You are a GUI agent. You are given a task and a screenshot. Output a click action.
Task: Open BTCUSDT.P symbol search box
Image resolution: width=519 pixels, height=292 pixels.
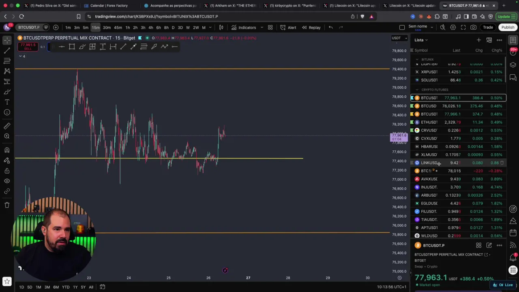tap(29, 27)
